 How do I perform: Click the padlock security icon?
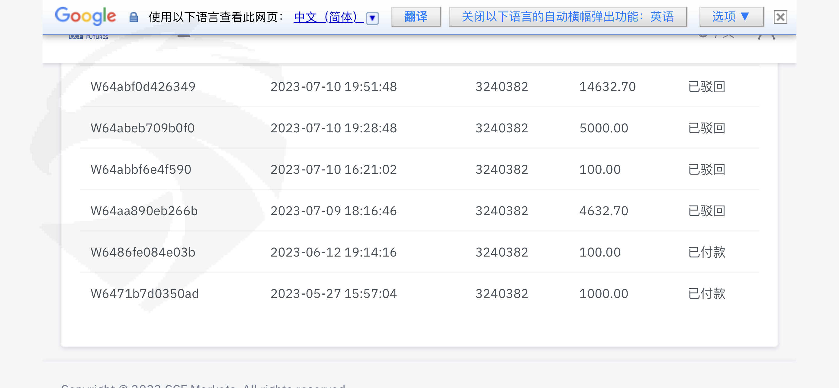(x=133, y=17)
